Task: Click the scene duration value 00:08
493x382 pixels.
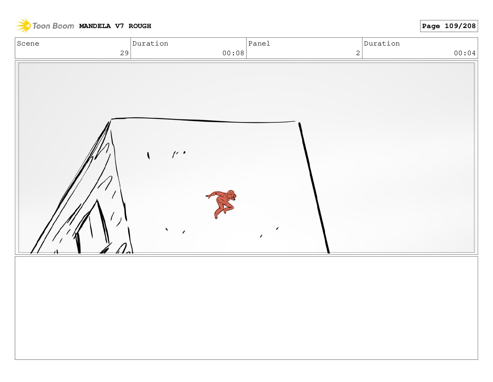Action: pyautogui.click(x=233, y=53)
